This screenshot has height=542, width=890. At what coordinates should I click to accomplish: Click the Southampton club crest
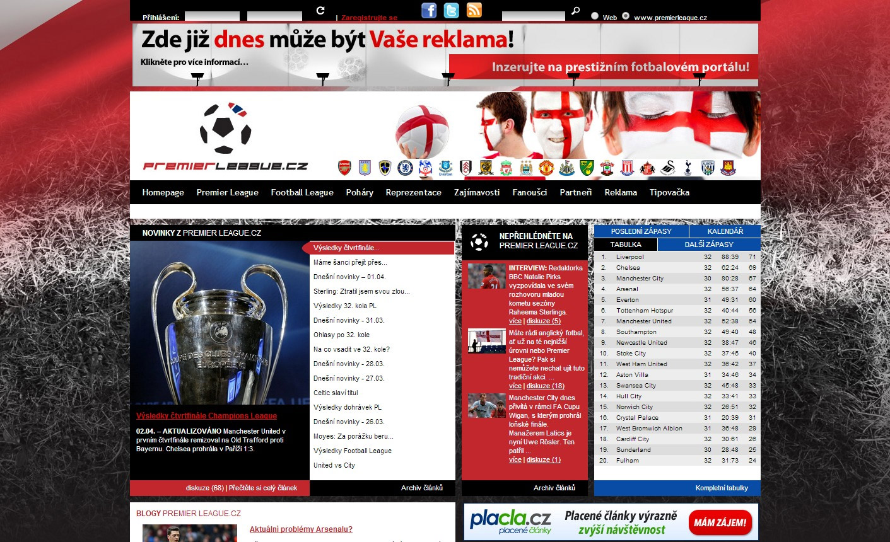coord(607,168)
